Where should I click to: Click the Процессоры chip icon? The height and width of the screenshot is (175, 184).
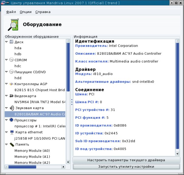(11, 120)
